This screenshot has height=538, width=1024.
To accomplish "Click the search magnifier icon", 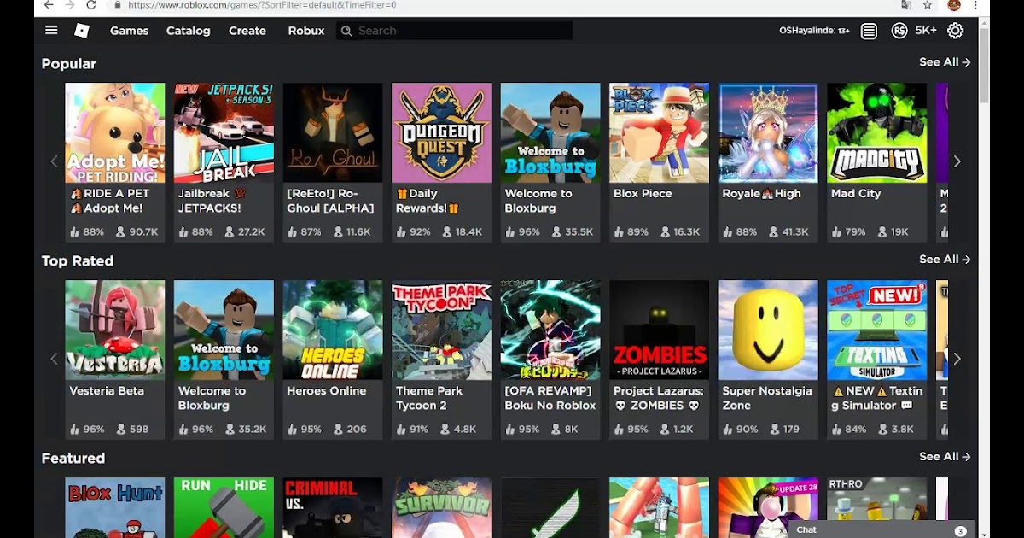I will tap(346, 31).
